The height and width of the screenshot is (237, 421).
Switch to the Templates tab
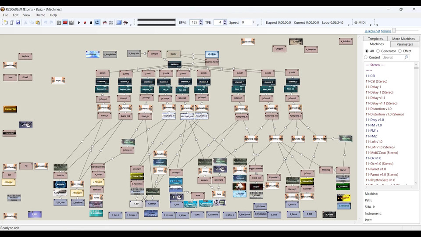tap(375, 39)
